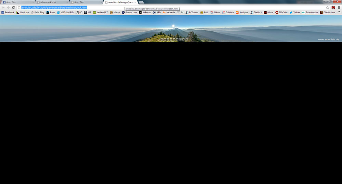
Task: Open the Analytics bookmark
Action: point(242,12)
